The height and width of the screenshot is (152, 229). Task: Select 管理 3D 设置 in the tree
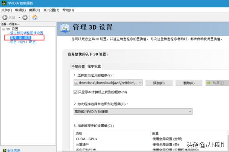pyautogui.click(x=21, y=38)
